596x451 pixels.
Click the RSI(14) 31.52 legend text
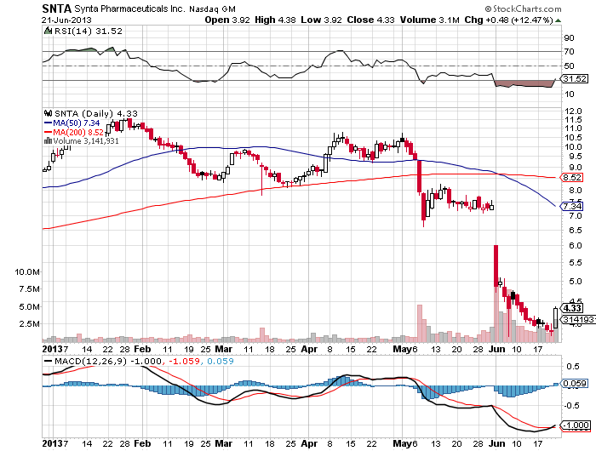pyautogui.click(x=89, y=31)
